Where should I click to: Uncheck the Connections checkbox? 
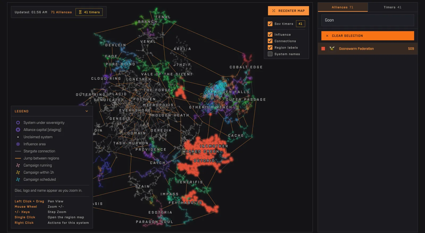pos(270,41)
